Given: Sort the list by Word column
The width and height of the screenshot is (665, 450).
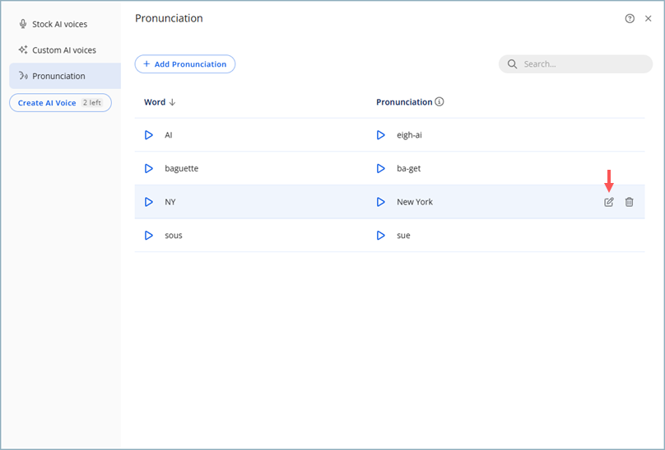Looking at the screenshot, I should [160, 102].
